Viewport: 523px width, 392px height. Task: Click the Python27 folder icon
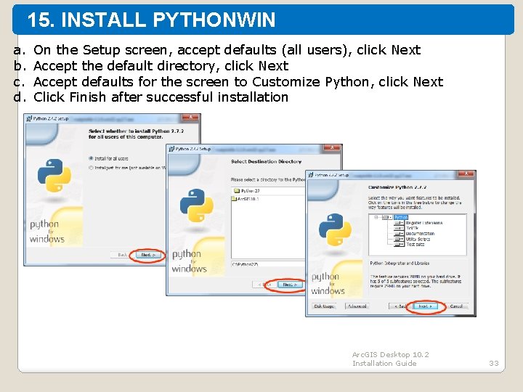[x=237, y=191]
